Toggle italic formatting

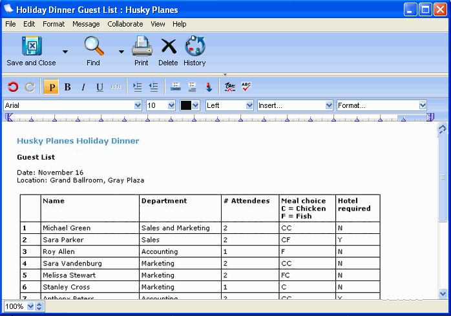click(x=83, y=87)
